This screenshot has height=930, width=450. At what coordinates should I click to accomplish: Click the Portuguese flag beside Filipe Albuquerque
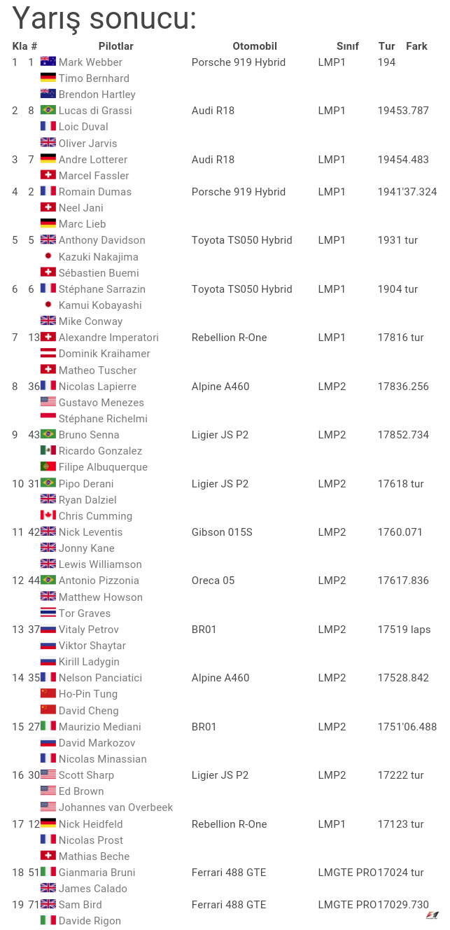[x=48, y=467]
